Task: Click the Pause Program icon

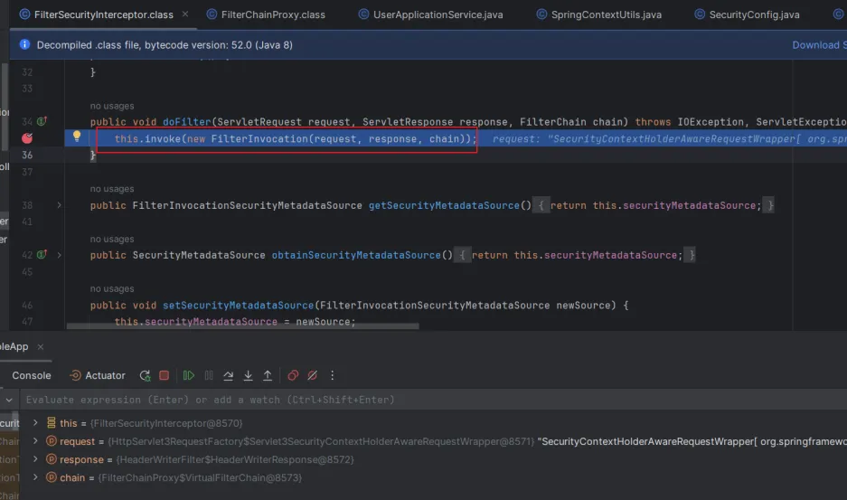Action: click(209, 375)
